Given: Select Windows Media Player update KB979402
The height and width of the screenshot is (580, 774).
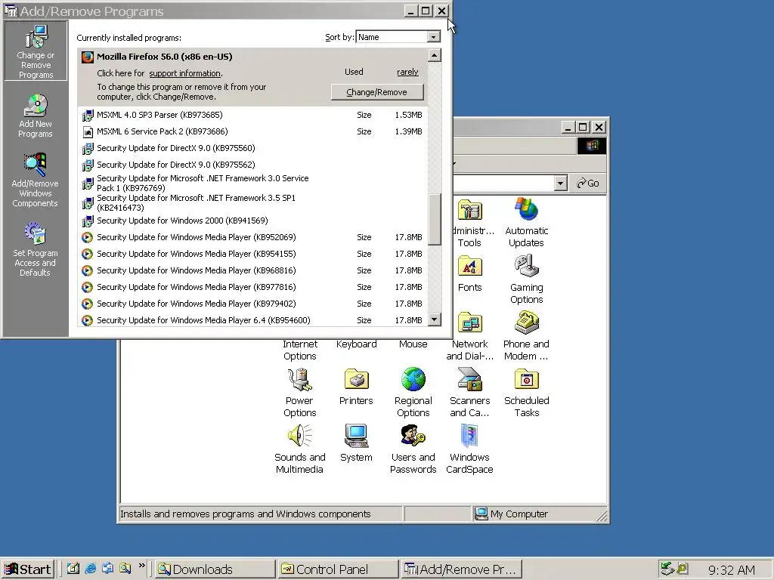Looking at the screenshot, I should click(252, 304).
